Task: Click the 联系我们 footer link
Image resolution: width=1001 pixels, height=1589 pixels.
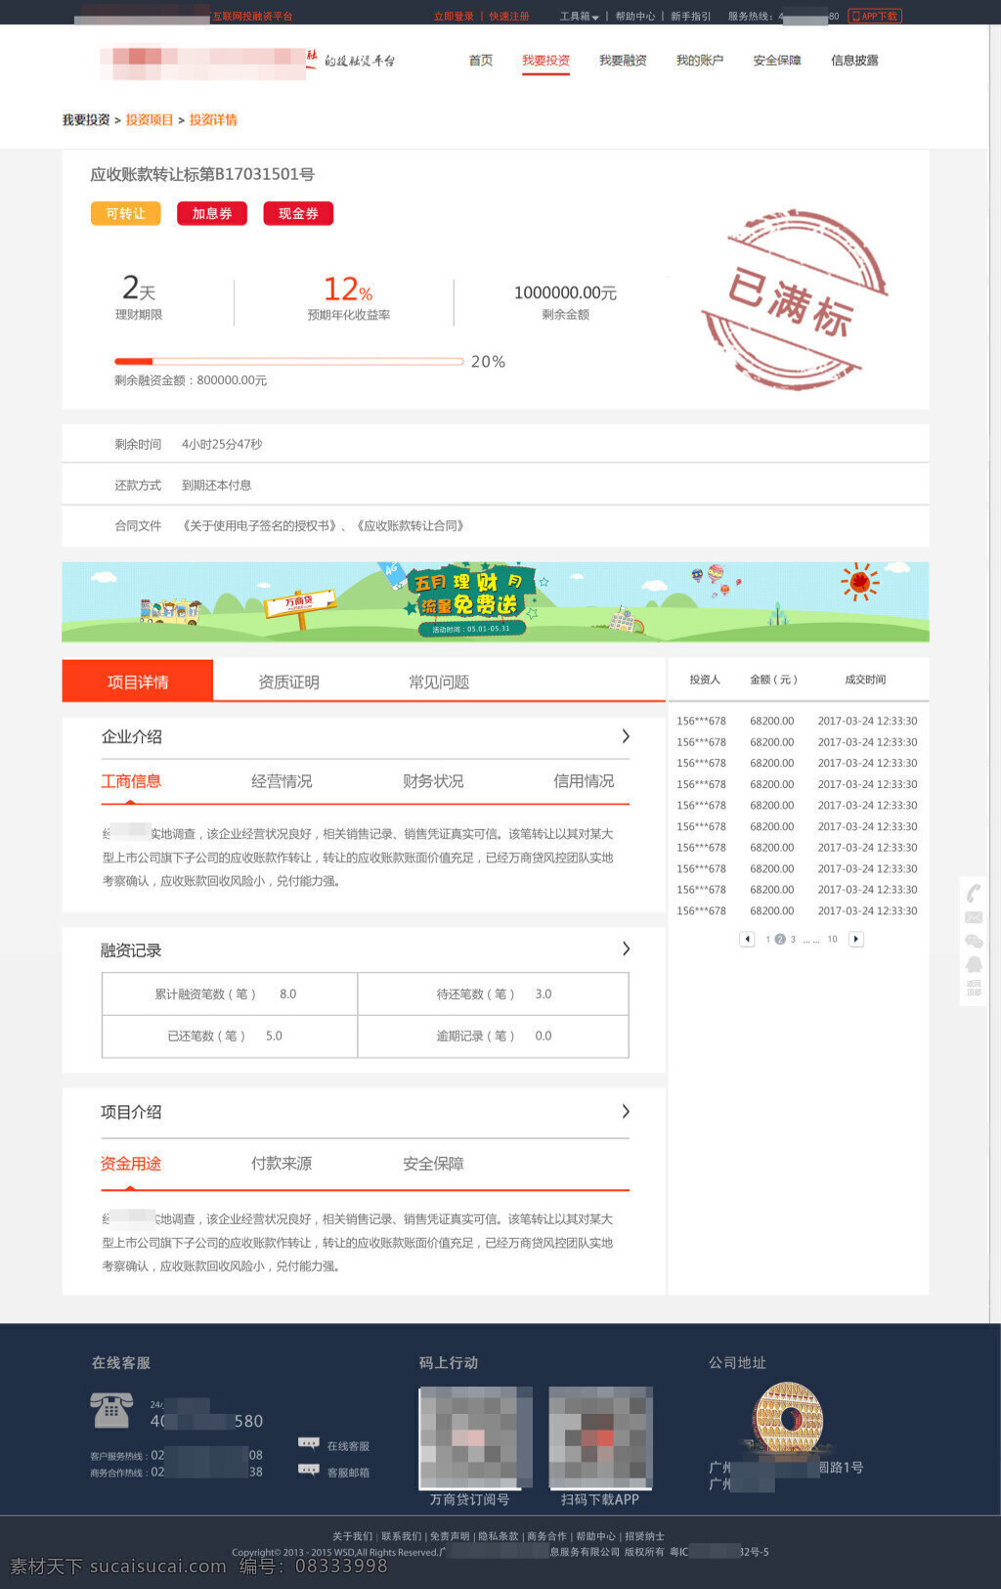Action: (401, 1536)
